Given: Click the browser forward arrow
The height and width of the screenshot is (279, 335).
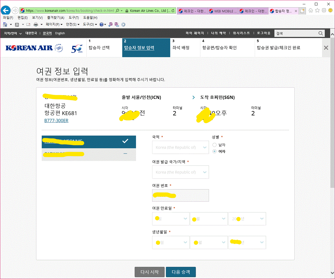Looking at the screenshot, I should point(15,11).
